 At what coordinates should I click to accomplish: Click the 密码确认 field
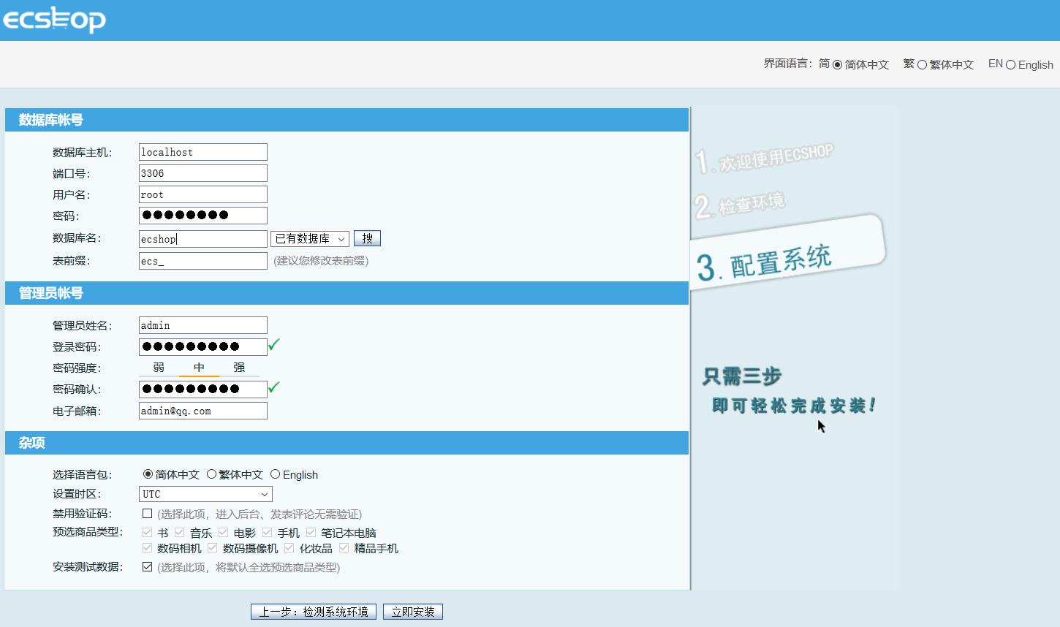click(x=203, y=389)
